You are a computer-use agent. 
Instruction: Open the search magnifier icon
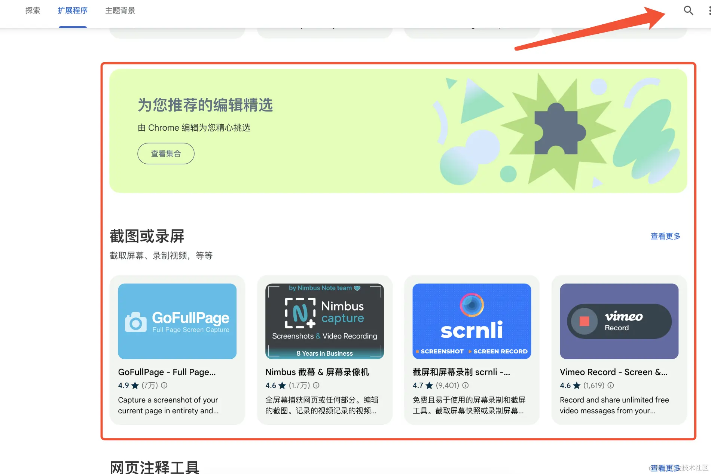(x=688, y=10)
